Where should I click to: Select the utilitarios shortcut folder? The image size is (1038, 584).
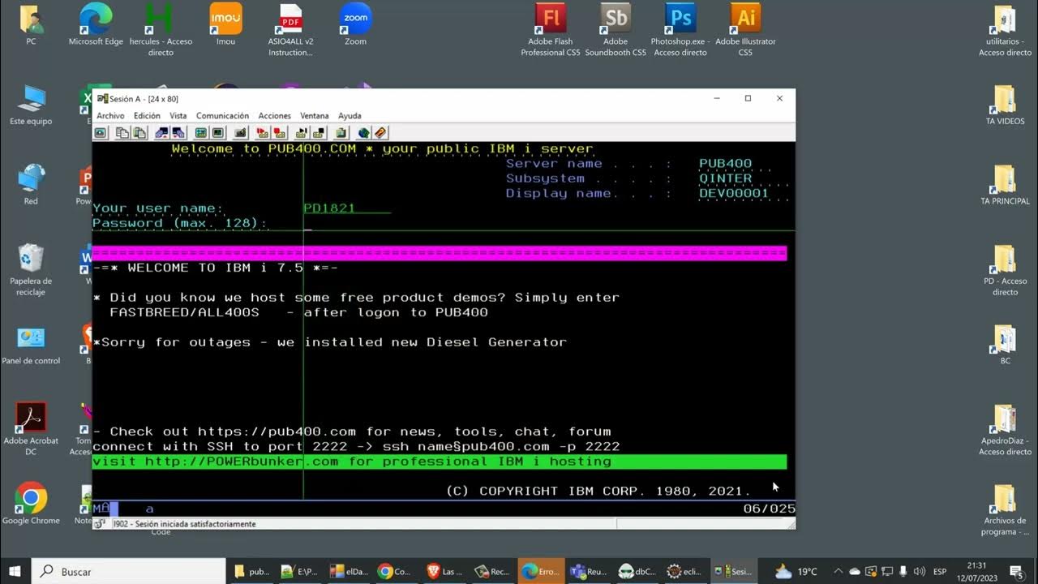1005,30
